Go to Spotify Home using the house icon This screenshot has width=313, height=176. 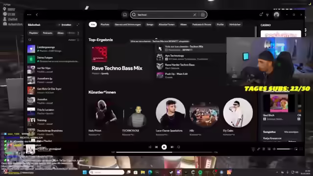coord(125,15)
